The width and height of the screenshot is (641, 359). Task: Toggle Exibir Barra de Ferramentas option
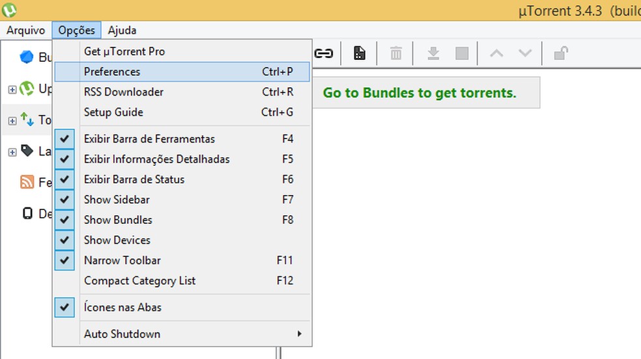coord(182,139)
